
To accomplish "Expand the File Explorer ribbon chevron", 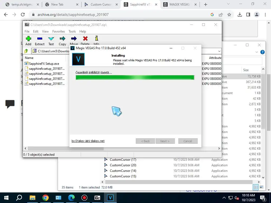I will point(257,52).
